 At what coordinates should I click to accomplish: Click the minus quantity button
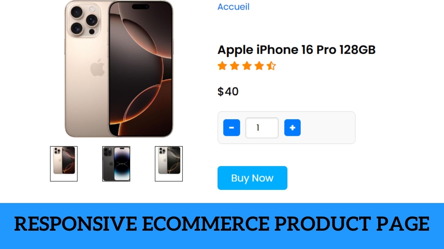click(x=232, y=128)
